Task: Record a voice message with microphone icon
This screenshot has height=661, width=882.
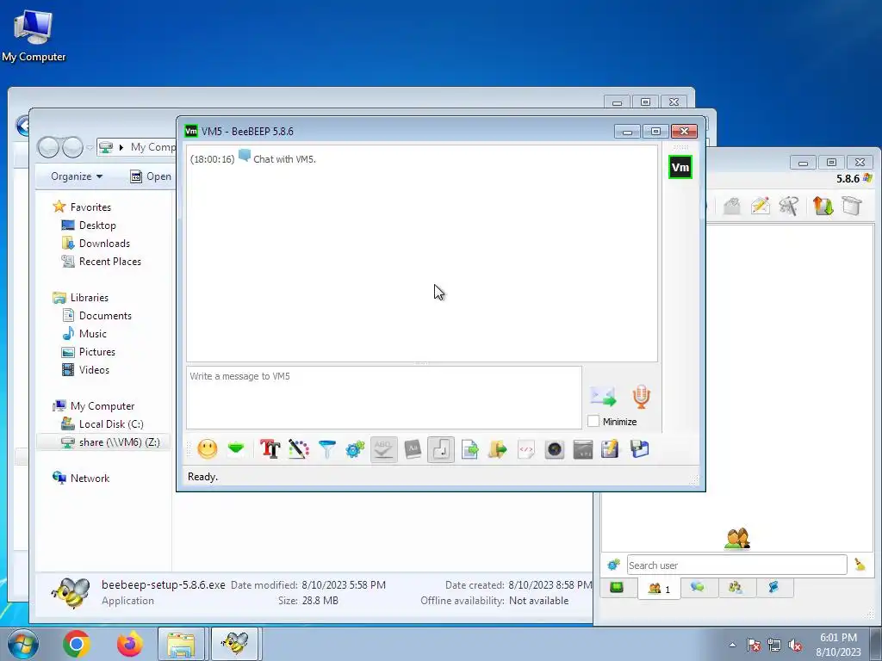Action: (x=641, y=396)
